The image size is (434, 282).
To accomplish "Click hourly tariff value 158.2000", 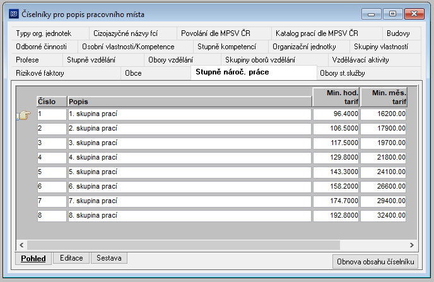I will pyautogui.click(x=336, y=187).
